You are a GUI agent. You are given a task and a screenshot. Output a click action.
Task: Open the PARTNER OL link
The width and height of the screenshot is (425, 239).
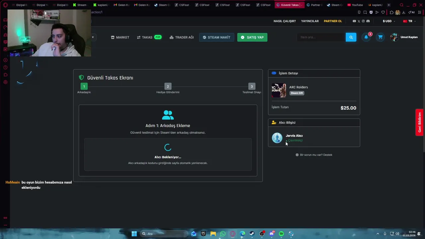333,21
